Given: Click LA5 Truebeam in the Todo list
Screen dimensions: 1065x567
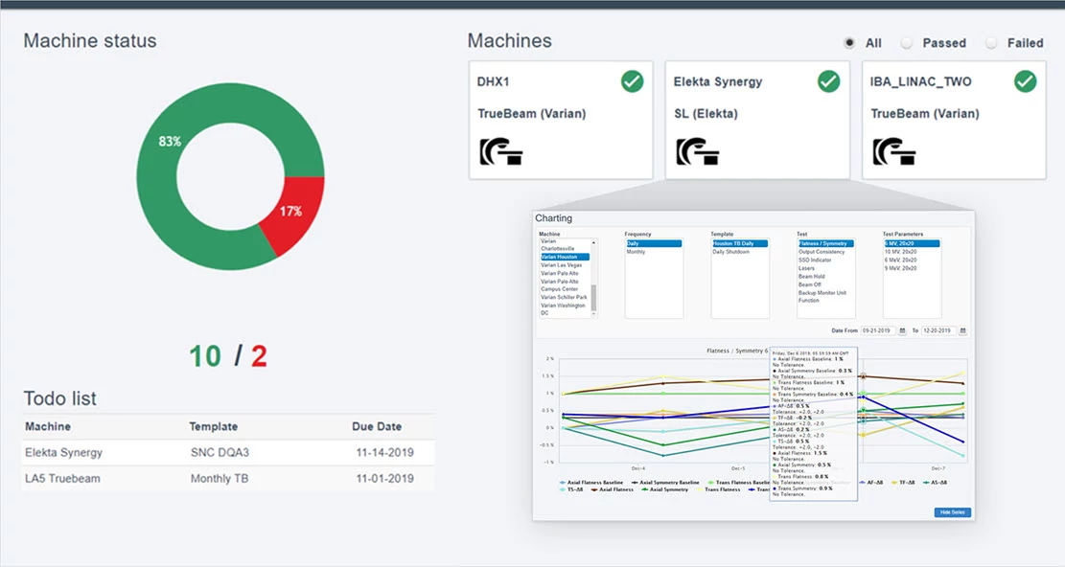Looking at the screenshot, I should tap(62, 478).
